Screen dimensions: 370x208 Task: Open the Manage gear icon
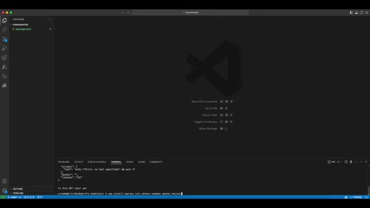click(x=5, y=190)
